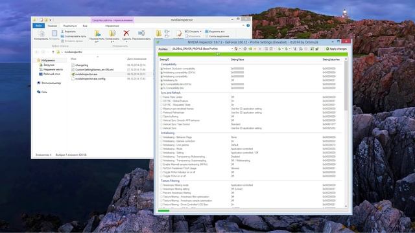Click Скопировать путь in Explorer ribbon
The height and width of the screenshot is (233, 415).
coord(73,36)
